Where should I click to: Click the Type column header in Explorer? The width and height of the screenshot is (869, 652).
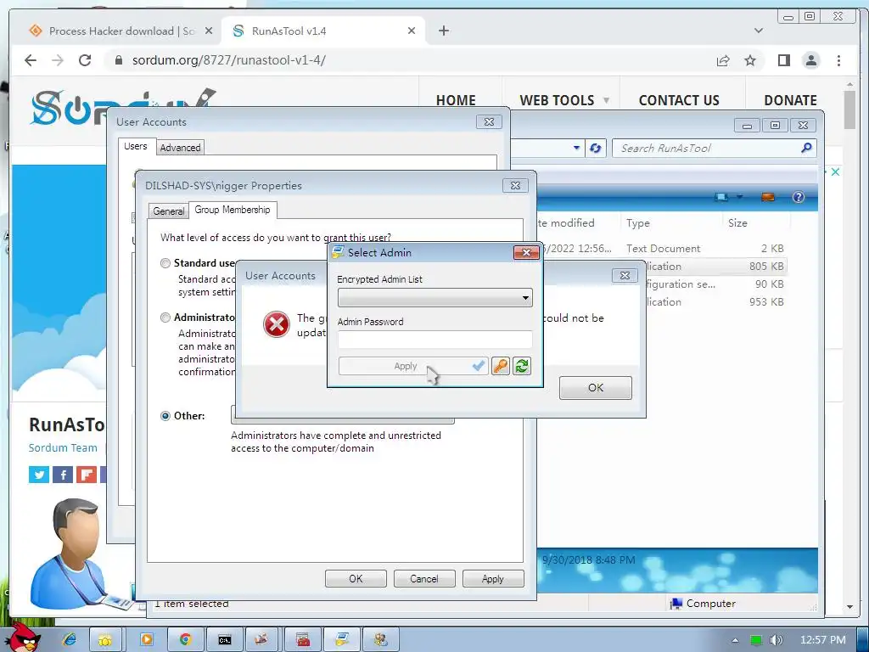[x=638, y=223]
